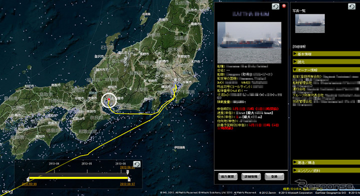
Task: Click the left handle of the yellow range slider
Action: [28, 179]
